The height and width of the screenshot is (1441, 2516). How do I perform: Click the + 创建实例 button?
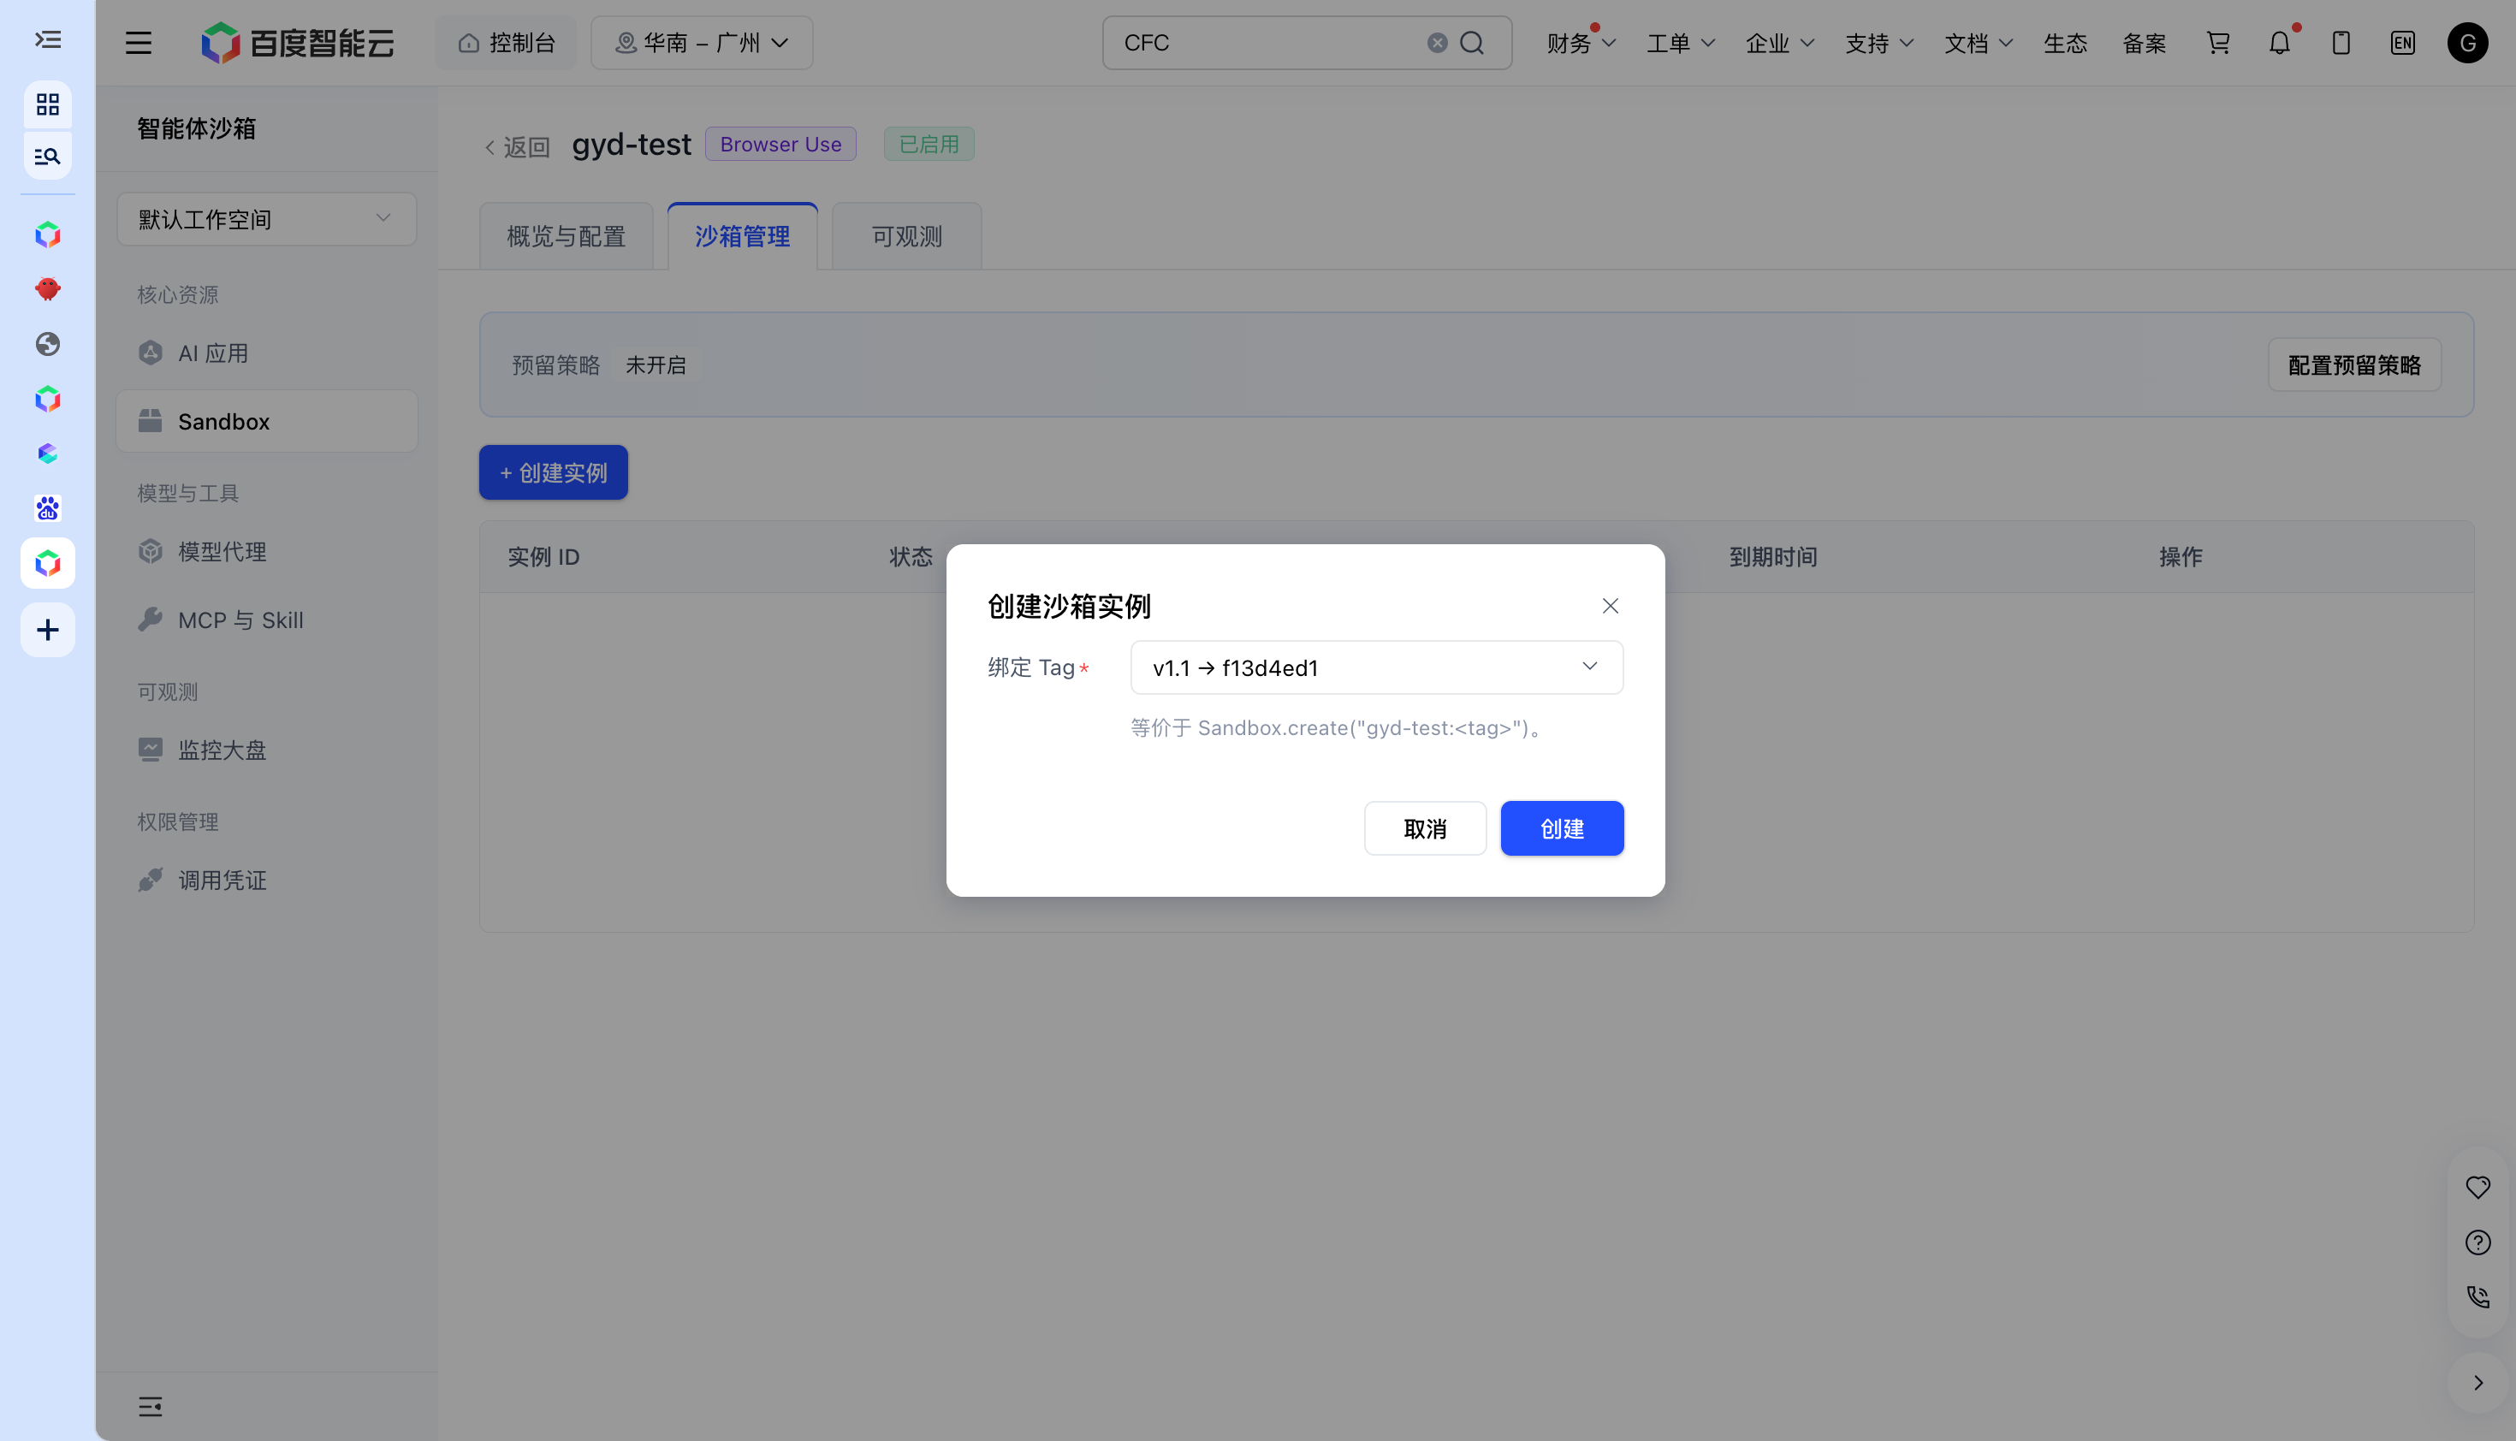click(x=554, y=472)
